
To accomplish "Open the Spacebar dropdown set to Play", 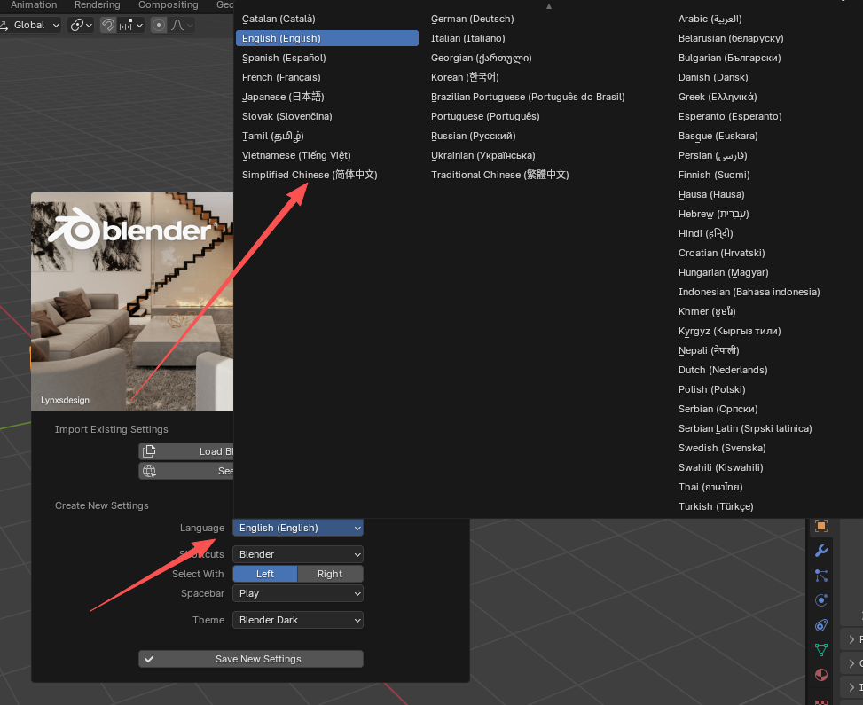I will [x=297, y=593].
